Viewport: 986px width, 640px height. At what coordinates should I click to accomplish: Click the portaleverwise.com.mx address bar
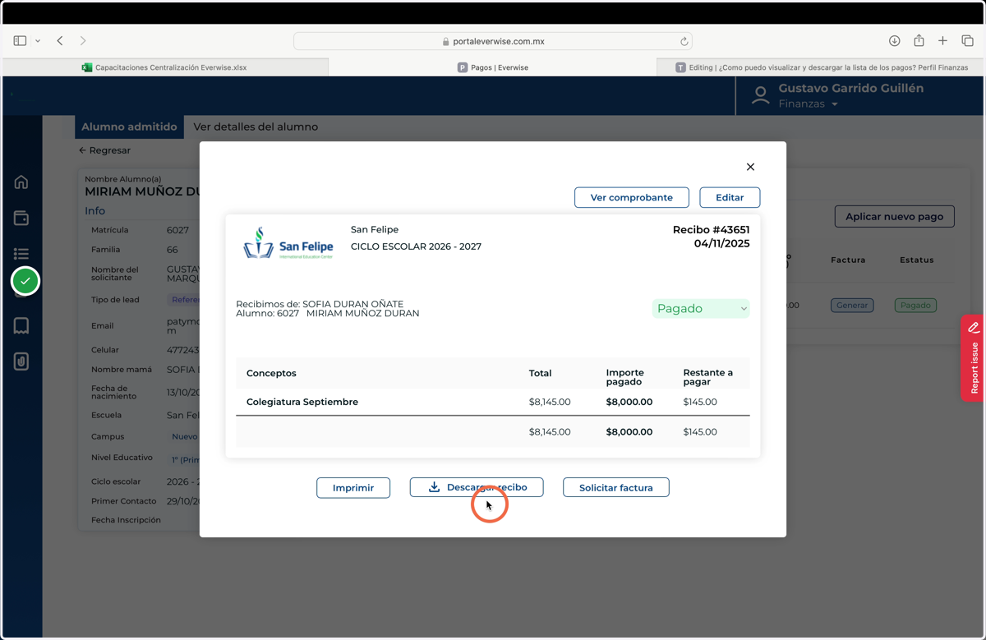493,41
